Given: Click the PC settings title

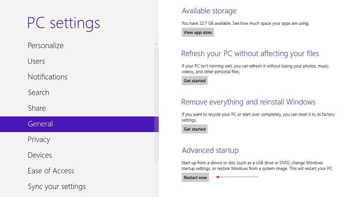Looking at the screenshot, I should point(63,23).
